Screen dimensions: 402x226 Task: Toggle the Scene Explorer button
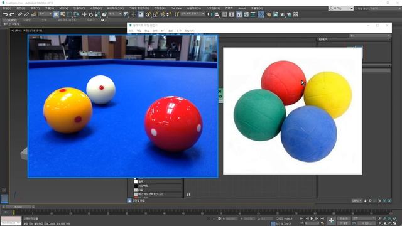pos(224,14)
